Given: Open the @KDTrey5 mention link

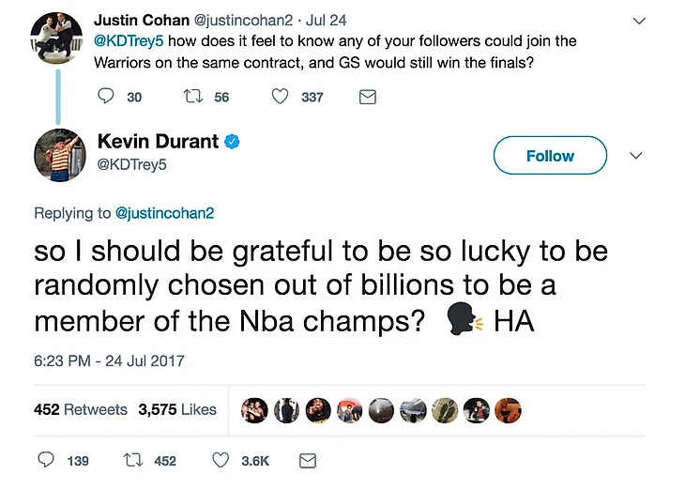Looking at the screenshot, I should pos(129,40).
